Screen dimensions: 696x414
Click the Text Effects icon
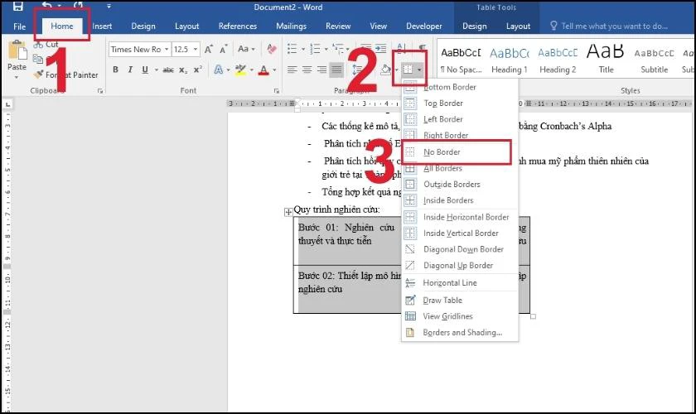click(219, 70)
